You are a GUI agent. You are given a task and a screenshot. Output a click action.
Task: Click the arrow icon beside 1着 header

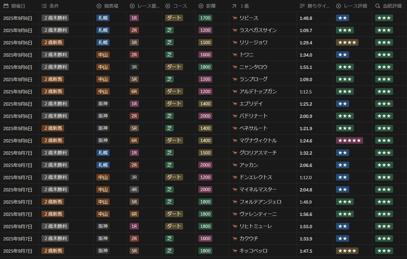[234, 6]
